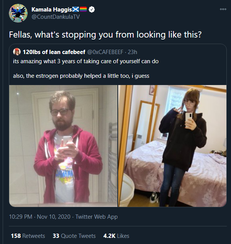This screenshot has height=244, width=231.
Task: Open the quoted author's small avatar
Action: (17, 52)
